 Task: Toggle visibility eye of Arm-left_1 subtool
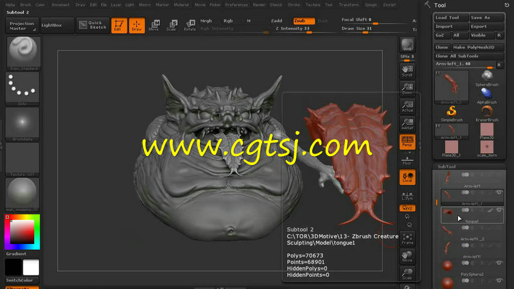coord(499,192)
